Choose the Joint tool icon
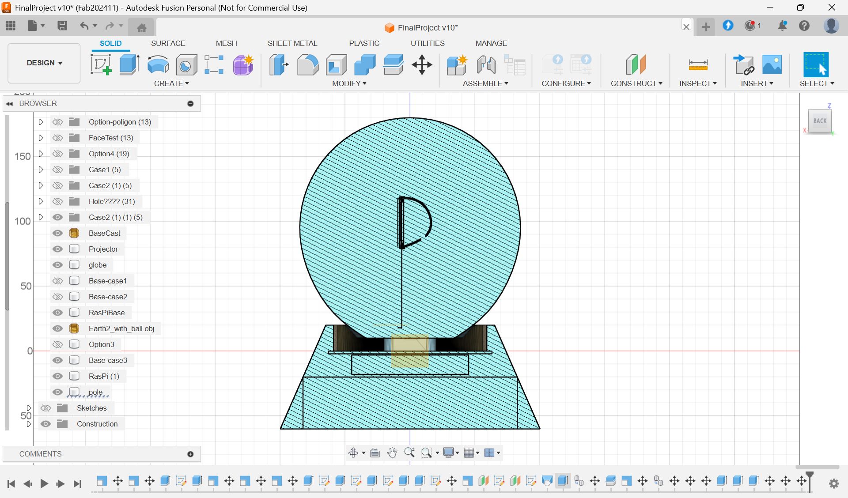848x498 pixels. 486,64
